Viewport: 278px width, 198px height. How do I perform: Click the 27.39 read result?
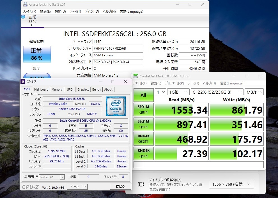pyautogui.click(x=182, y=153)
